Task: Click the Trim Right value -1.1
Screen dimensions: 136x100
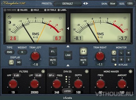Action: pos(100,65)
